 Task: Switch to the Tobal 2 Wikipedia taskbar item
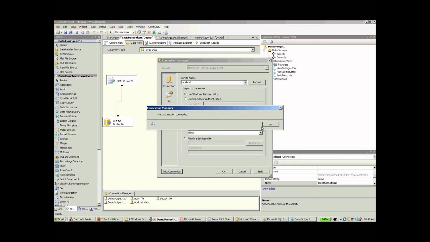click(109, 219)
